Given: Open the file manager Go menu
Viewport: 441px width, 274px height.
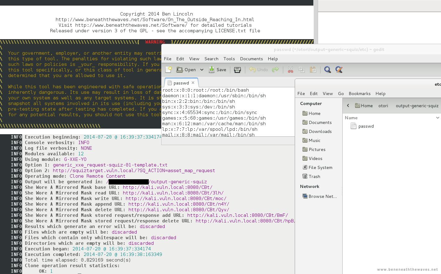Looking at the screenshot, I should click(341, 94).
